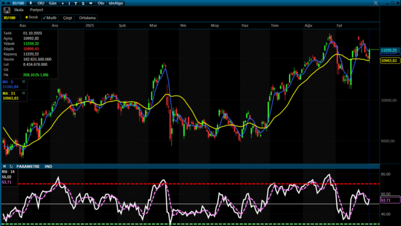Click the plus icon in title bar

(62, 3)
